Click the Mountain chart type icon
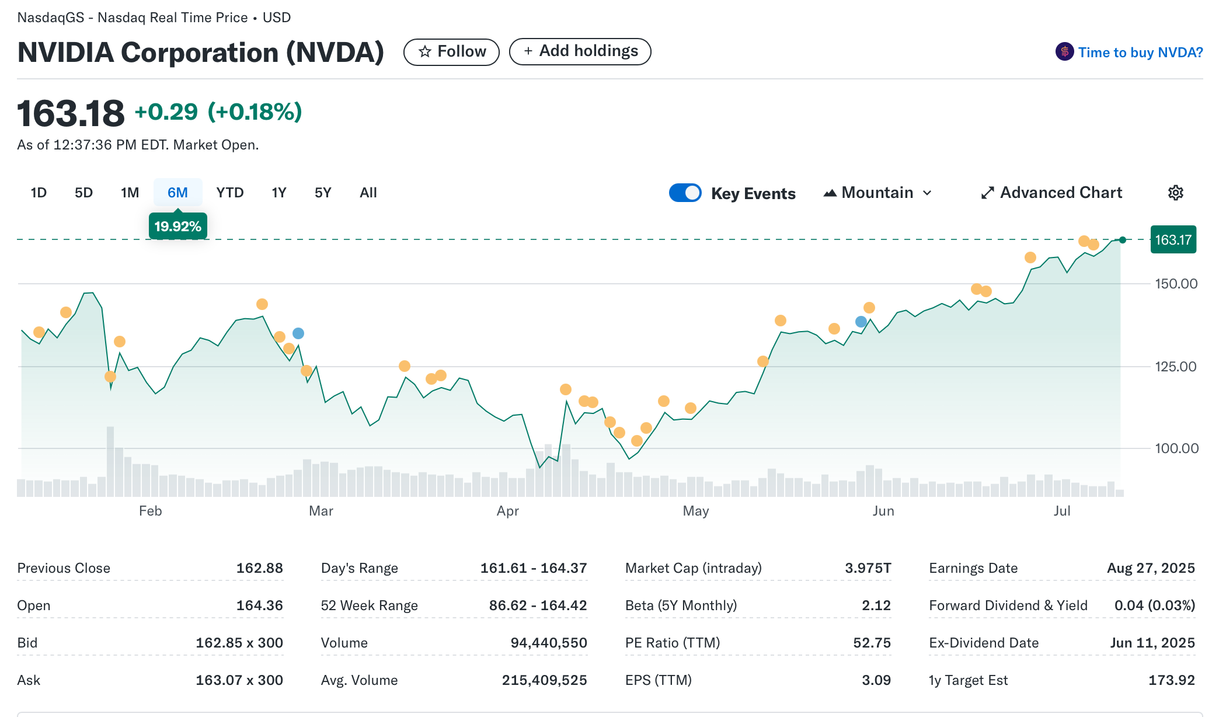This screenshot has width=1219, height=717. (830, 193)
